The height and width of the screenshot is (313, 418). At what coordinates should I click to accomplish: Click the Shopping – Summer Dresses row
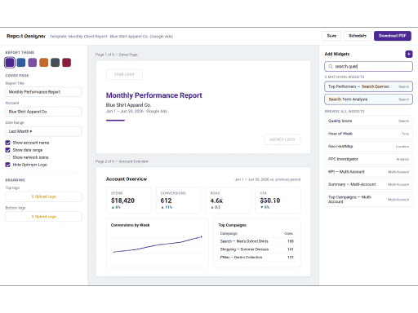pos(256,249)
